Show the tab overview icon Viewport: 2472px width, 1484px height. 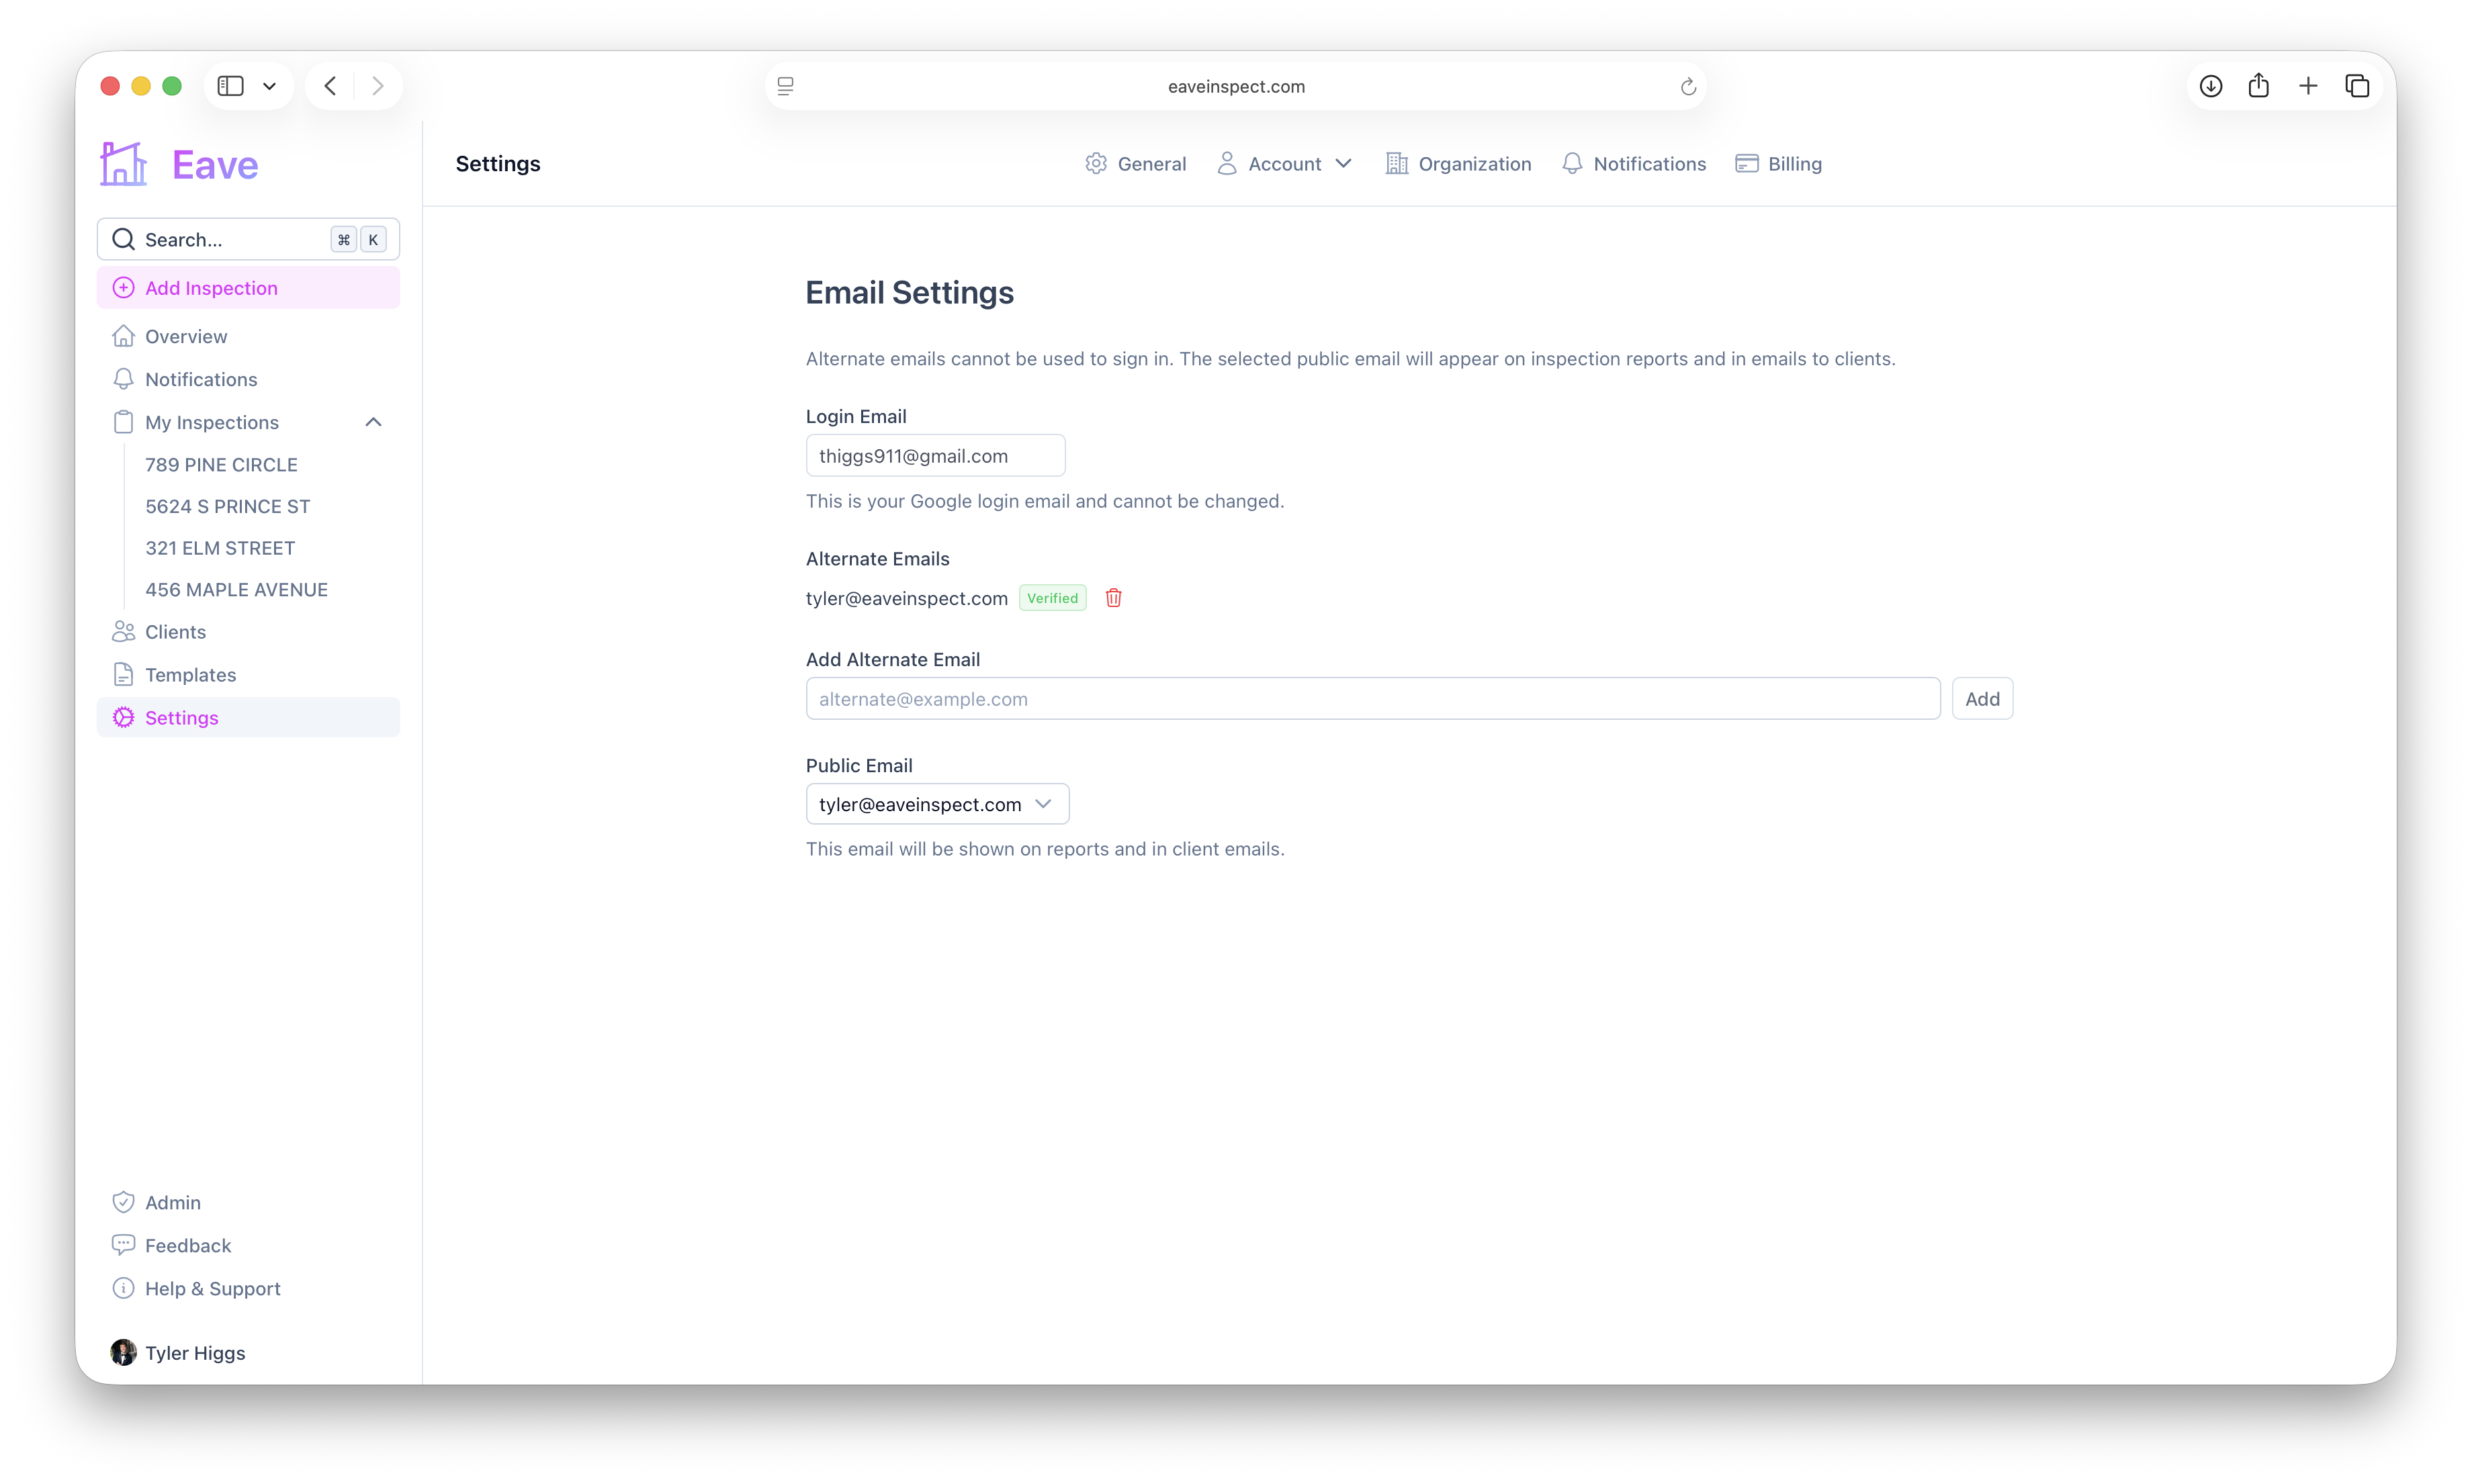click(2357, 86)
